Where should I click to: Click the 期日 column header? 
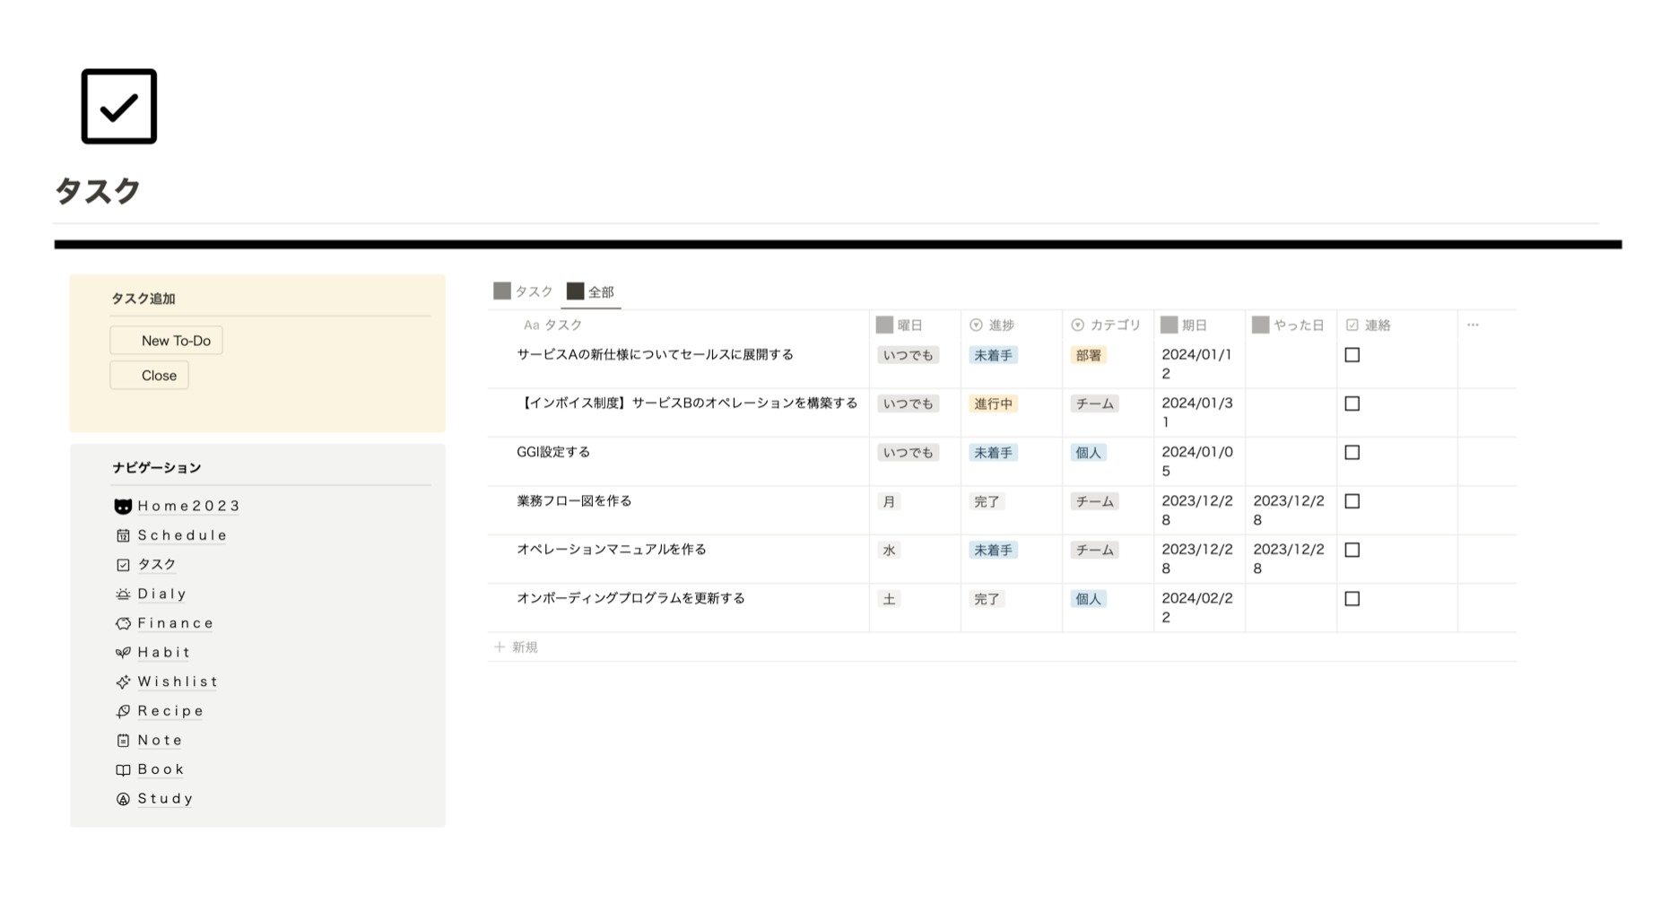pyautogui.click(x=1199, y=325)
